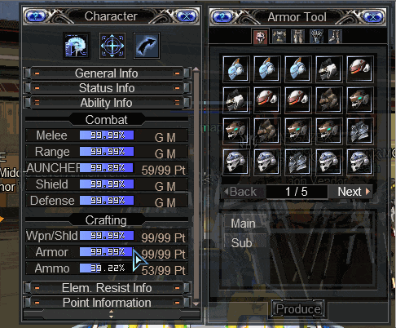Open Character panel help question mark button

click(x=36, y=16)
